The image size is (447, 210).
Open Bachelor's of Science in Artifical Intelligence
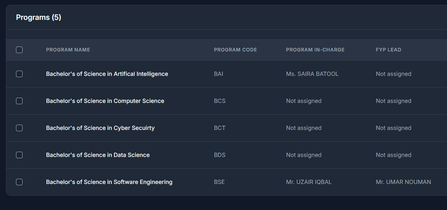[x=107, y=74]
